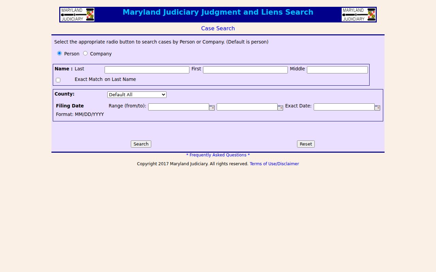Focus the Last name input field

[147, 70]
